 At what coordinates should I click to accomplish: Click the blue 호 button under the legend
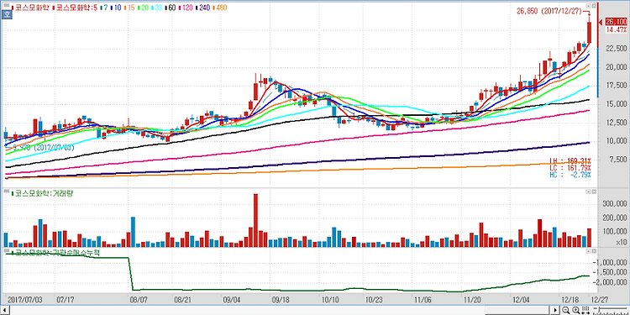click(7, 14)
